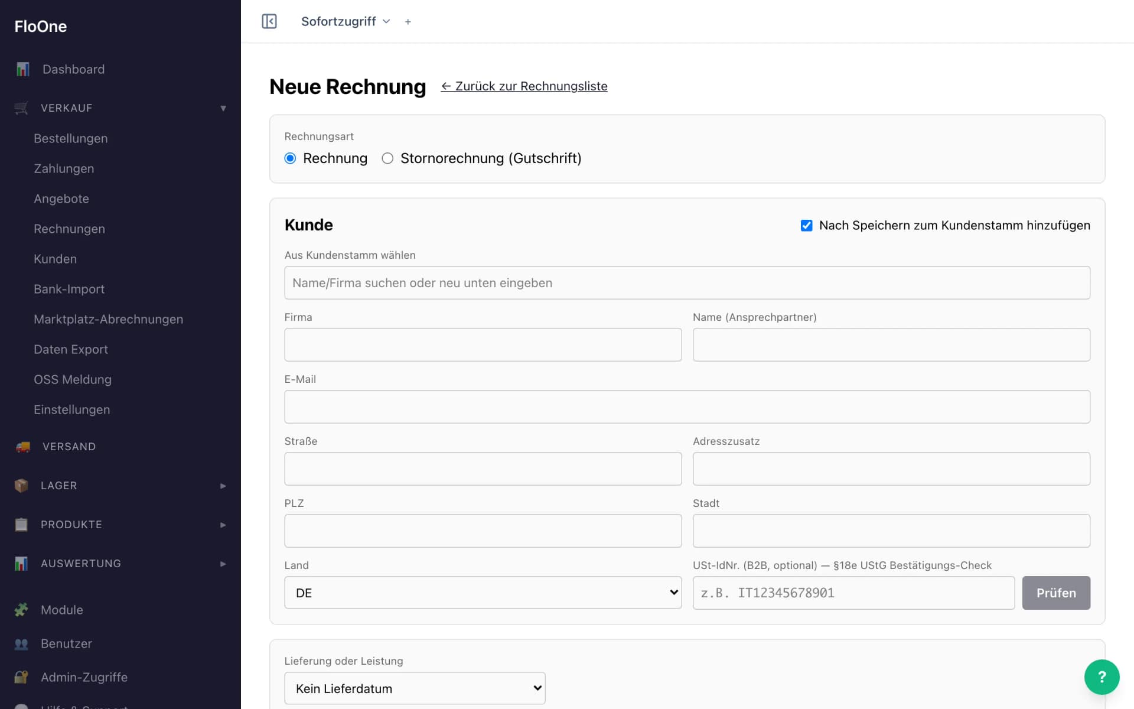Click the Auswertung bar chart icon
1134x709 pixels.
(x=21, y=564)
